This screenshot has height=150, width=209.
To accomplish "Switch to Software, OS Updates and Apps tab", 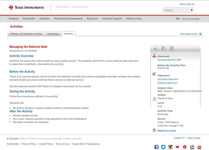I will [26, 34].
